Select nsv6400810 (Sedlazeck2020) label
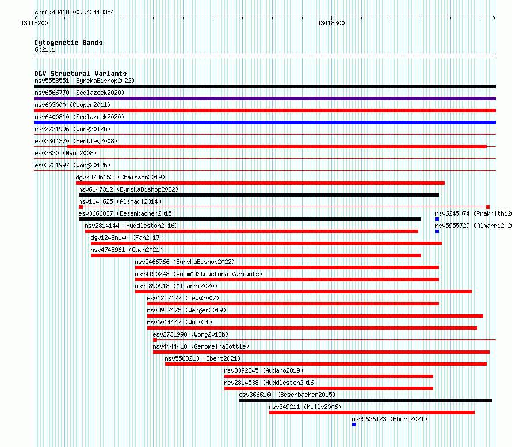This screenshot has width=512, height=447. 79,117
